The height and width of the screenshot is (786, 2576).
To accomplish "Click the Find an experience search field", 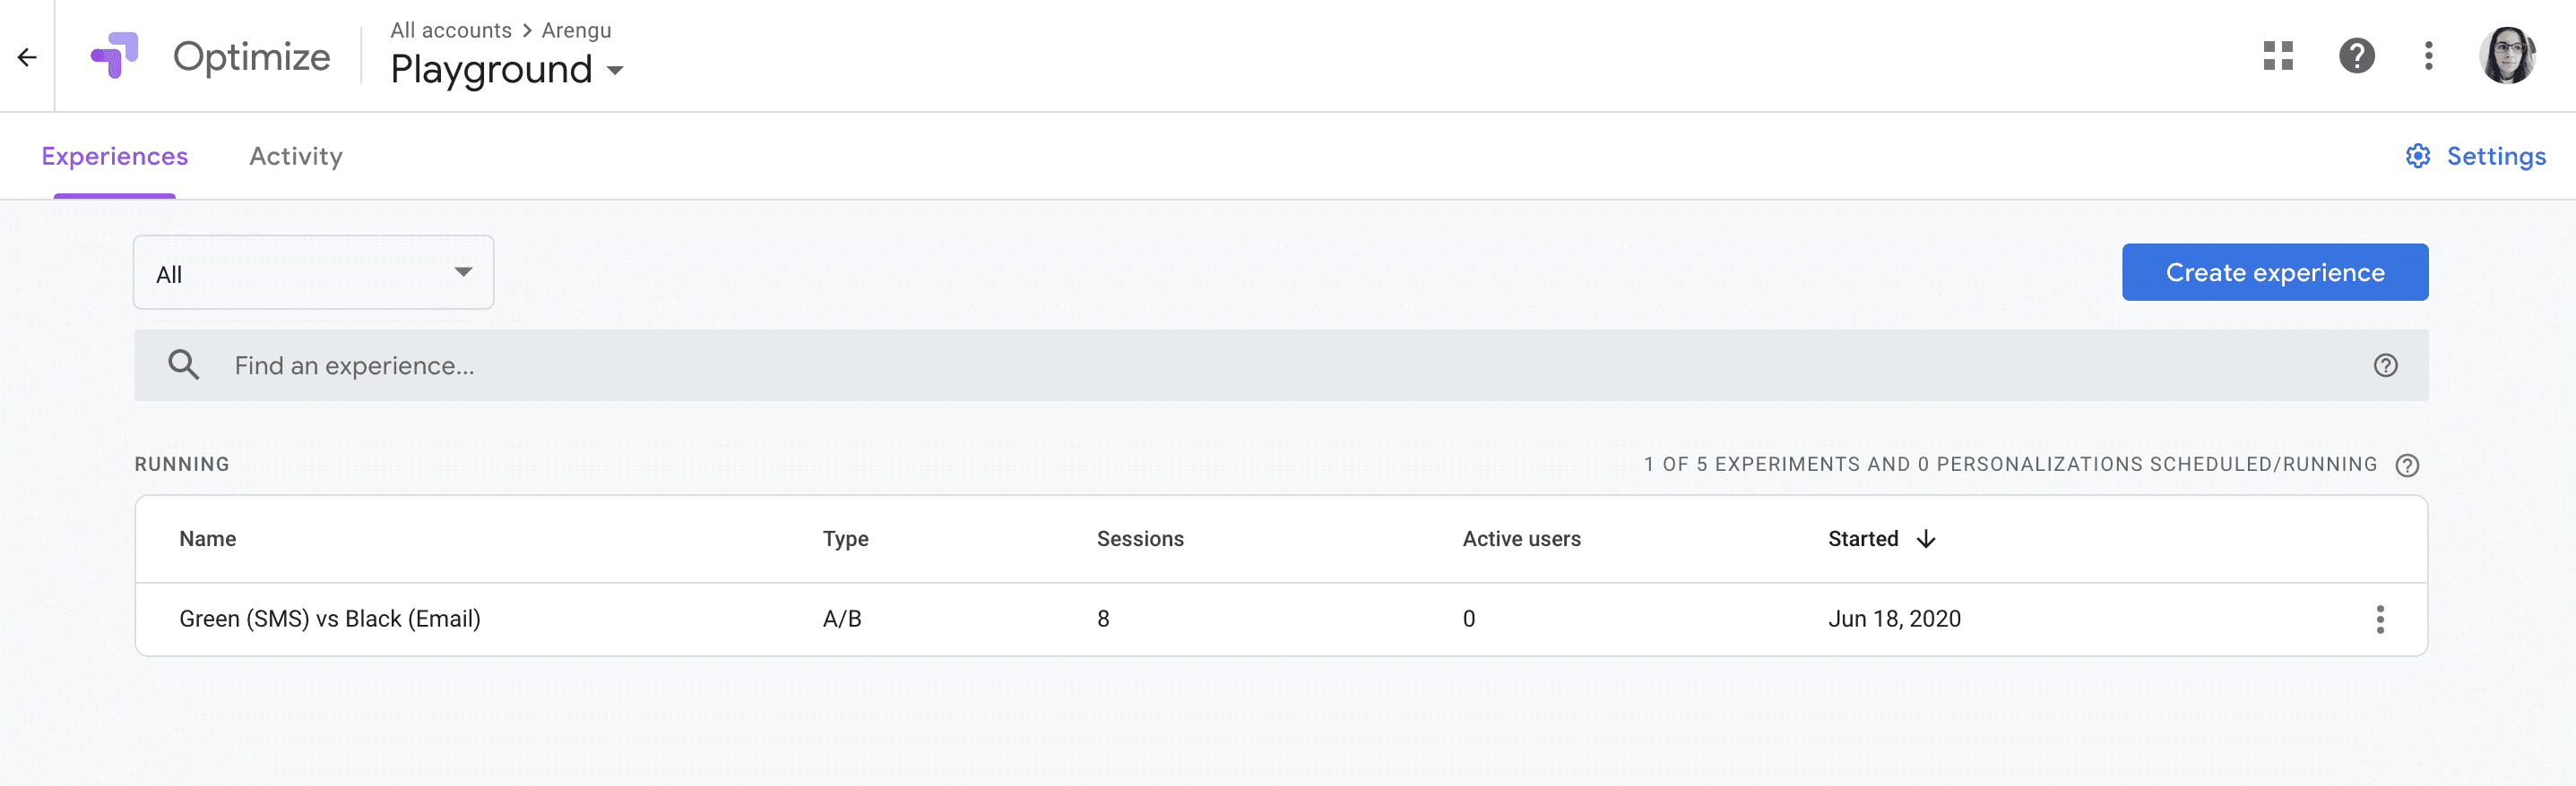I will (x=1200, y=365).
